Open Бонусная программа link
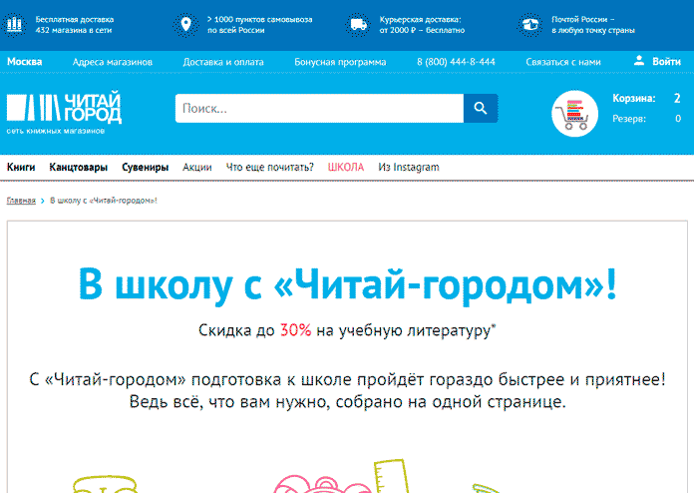Image resolution: width=694 pixels, height=493 pixels. coord(340,62)
